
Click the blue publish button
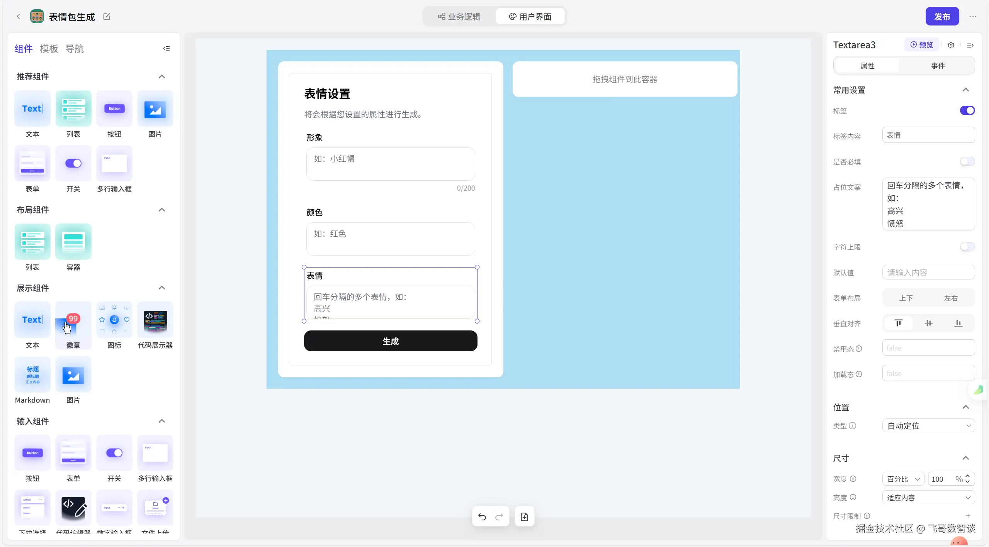tap(942, 17)
